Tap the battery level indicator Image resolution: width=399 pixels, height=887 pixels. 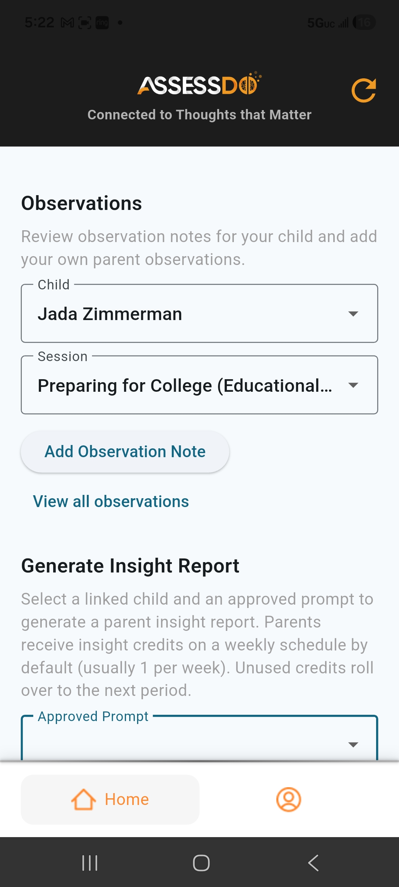tap(364, 23)
